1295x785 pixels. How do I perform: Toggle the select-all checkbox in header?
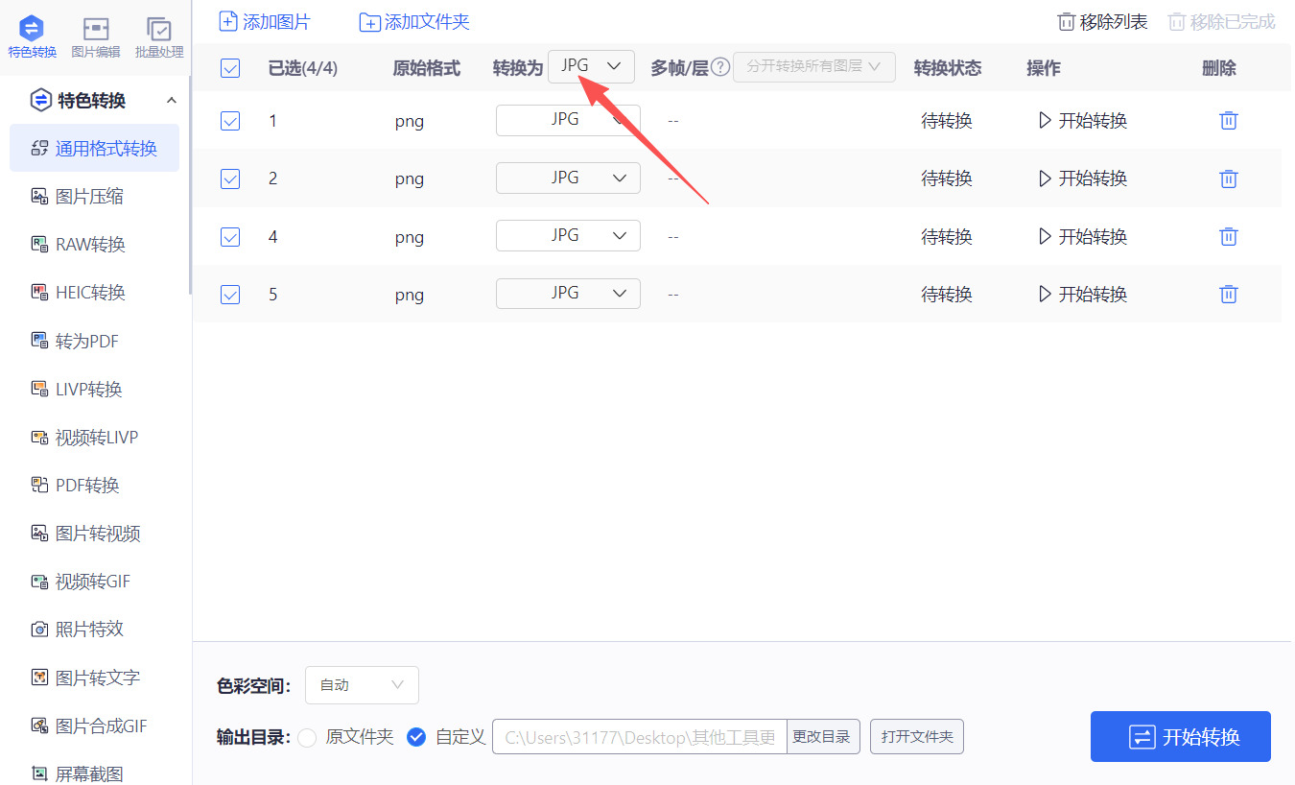230,68
